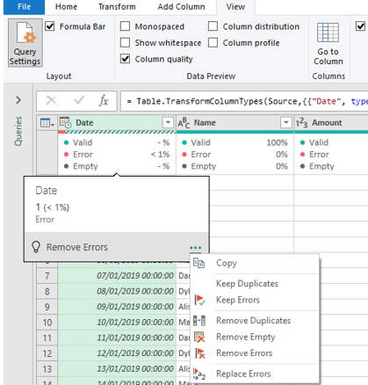
Task: Cancel formula edit with X icon
Action: point(52,101)
